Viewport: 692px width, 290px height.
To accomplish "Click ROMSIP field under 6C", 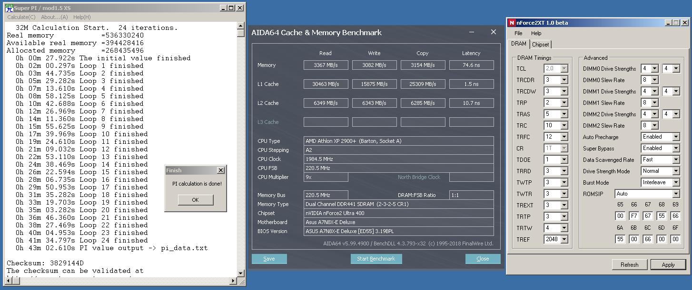I will (x=648, y=239).
